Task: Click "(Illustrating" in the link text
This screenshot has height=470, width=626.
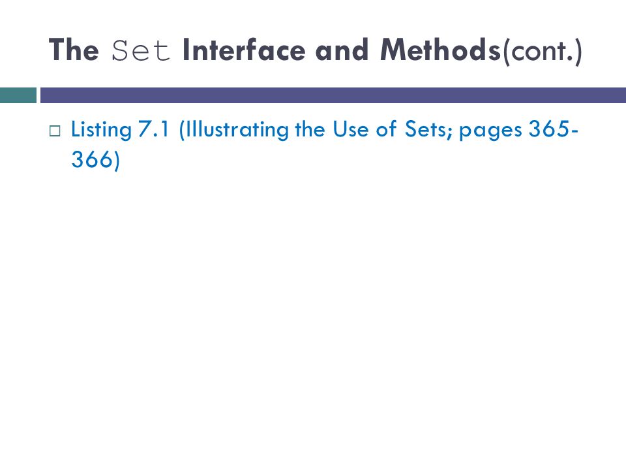Action: pyautogui.click(x=234, y=131)
